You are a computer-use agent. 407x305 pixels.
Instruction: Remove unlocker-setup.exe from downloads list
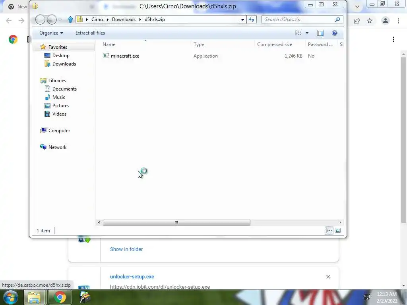[x=328, y=277]
